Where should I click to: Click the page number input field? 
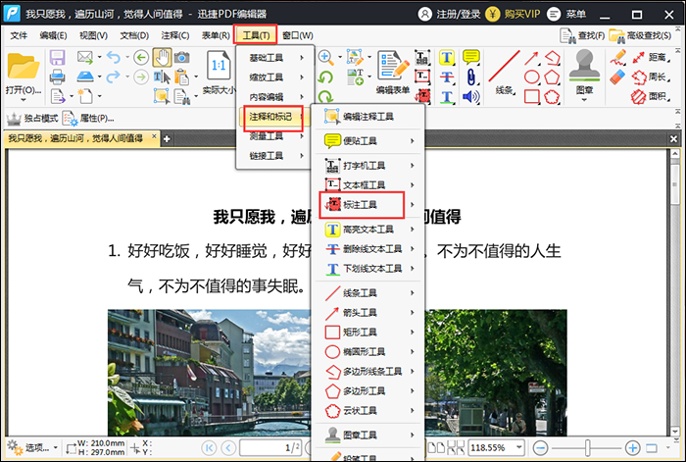point(270,447)
